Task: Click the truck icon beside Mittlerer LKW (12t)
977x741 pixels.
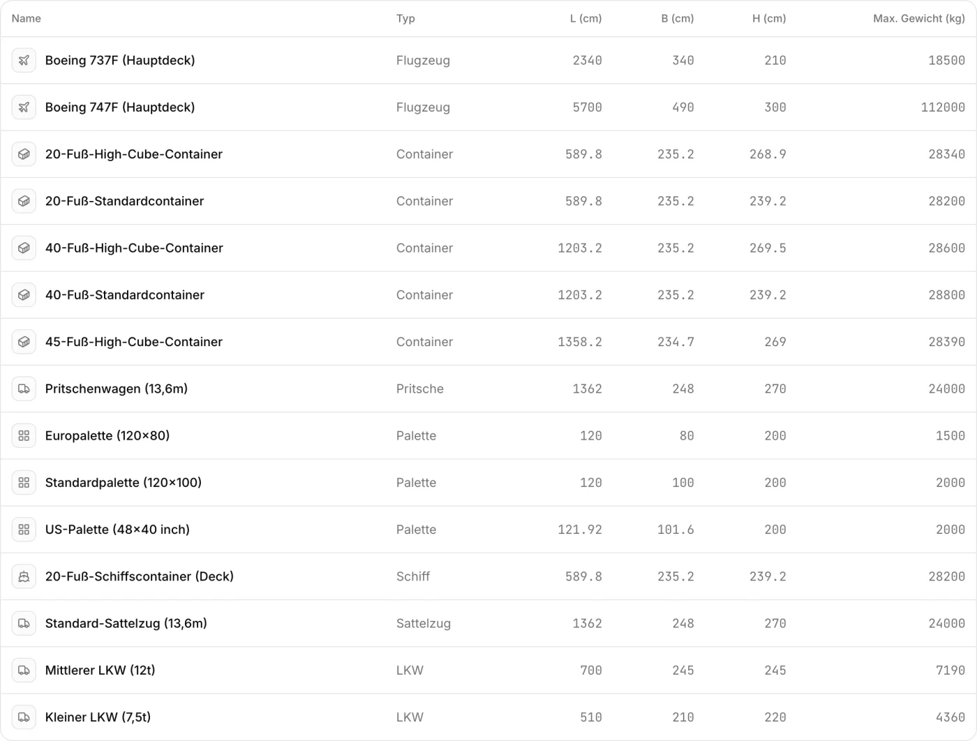Action: 24,670
